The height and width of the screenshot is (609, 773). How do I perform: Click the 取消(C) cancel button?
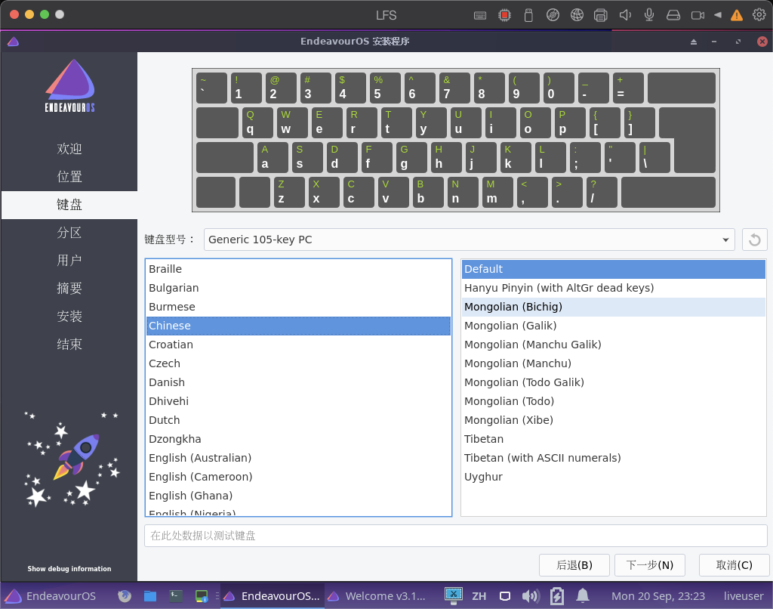click(734, 565)
